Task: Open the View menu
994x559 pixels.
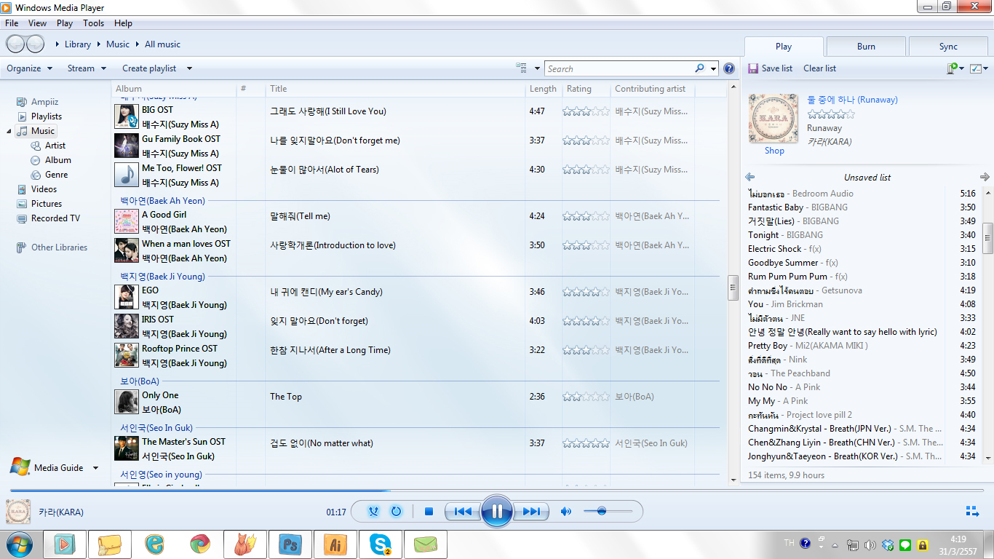Action: click(x=37, y=23)
